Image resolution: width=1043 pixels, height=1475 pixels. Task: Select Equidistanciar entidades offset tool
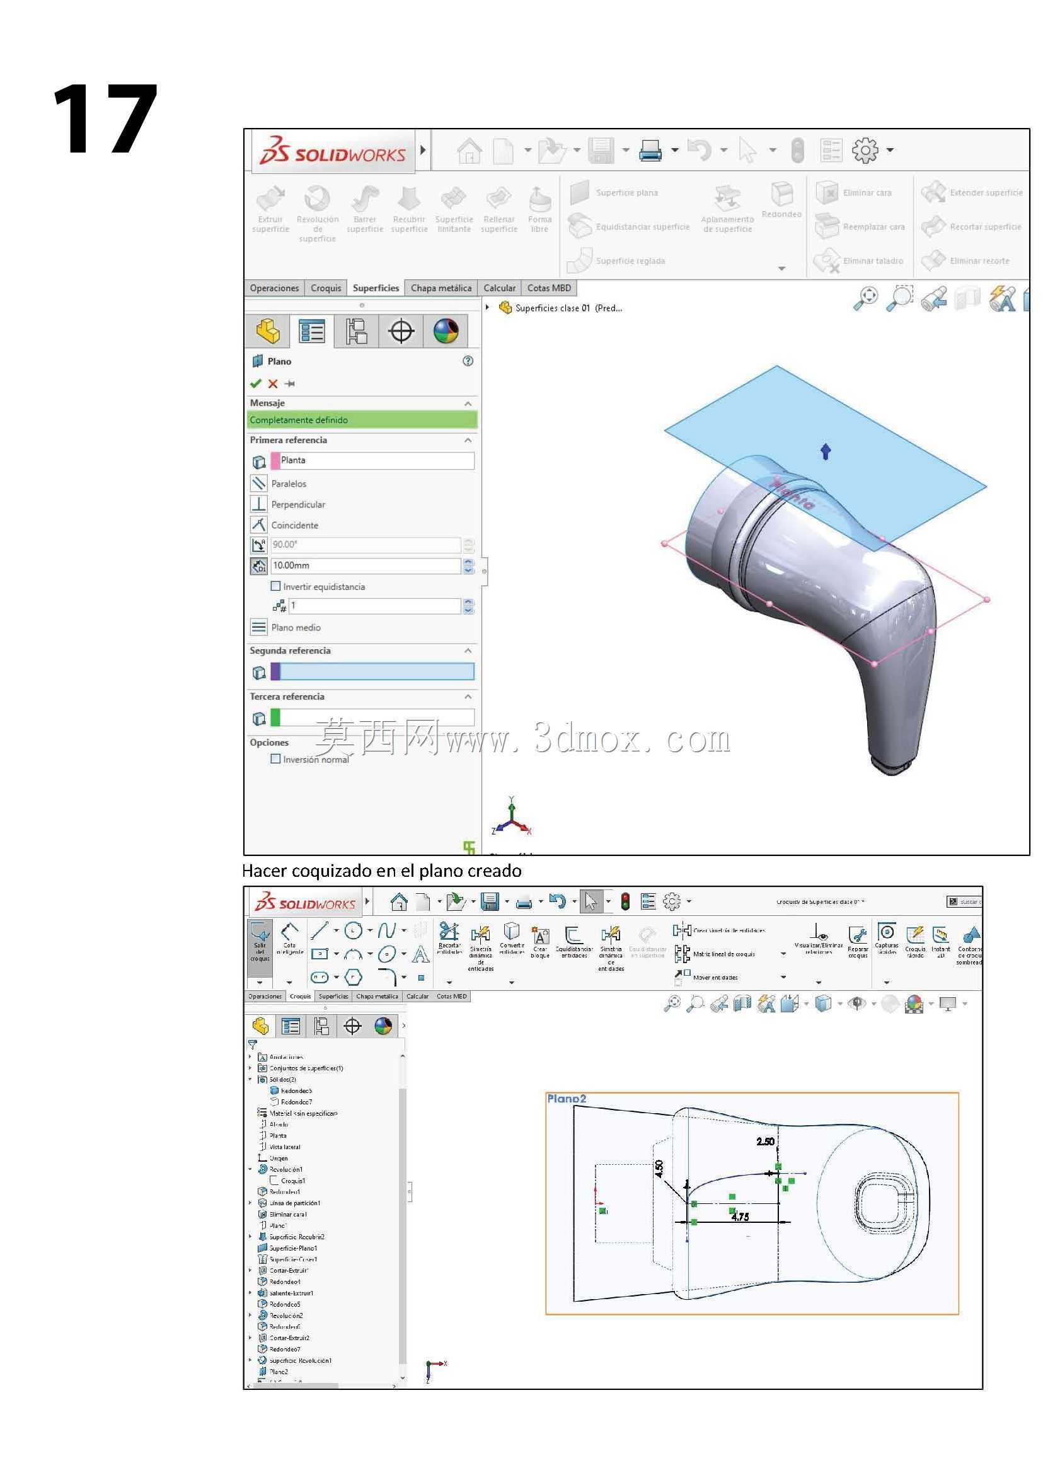click(x=573, y=942)
